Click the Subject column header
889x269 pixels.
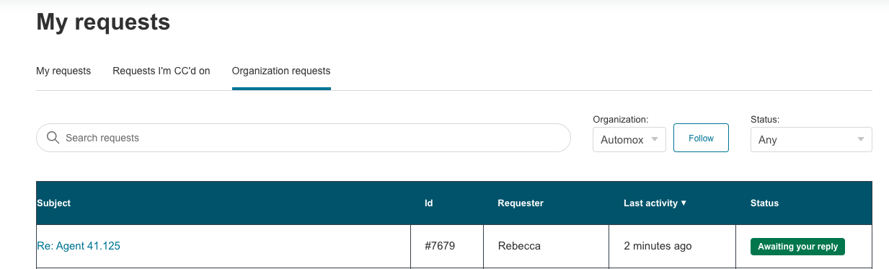click(54, 203)
